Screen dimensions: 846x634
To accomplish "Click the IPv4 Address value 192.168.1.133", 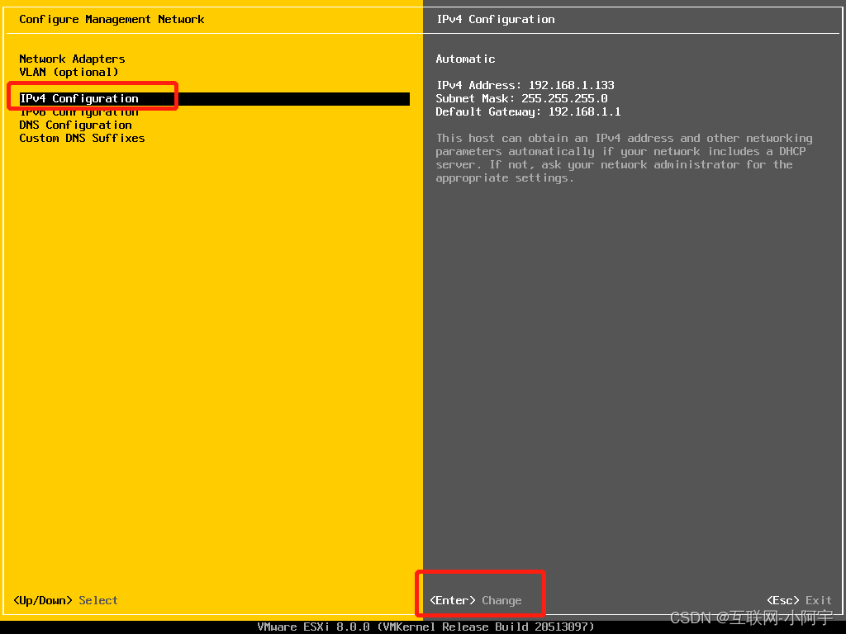I will [572, 85].
